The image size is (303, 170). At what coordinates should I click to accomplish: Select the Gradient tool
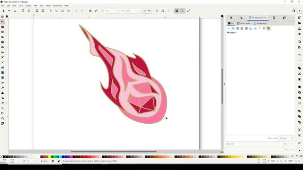[2, 73]
